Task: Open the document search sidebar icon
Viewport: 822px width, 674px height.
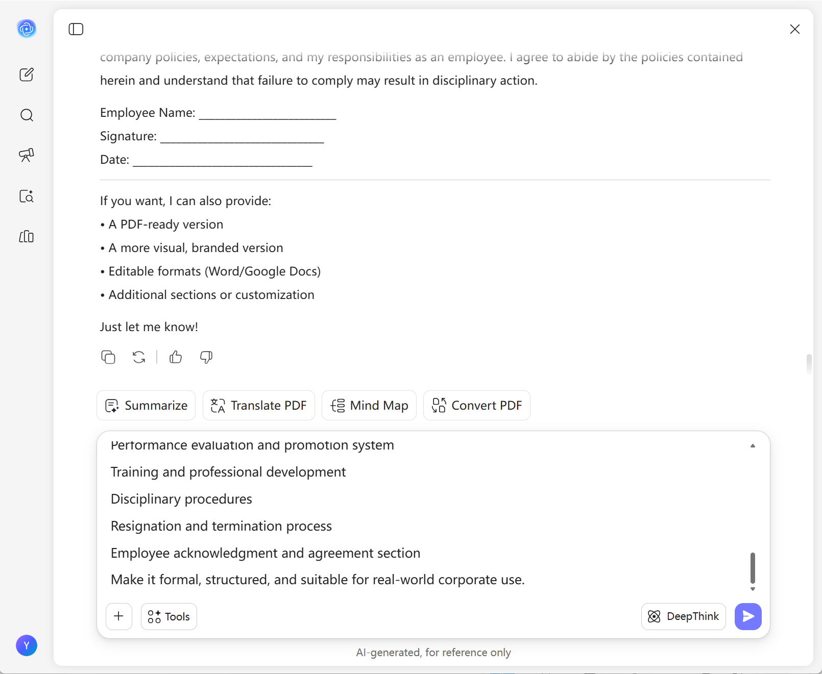Action: 27,196
